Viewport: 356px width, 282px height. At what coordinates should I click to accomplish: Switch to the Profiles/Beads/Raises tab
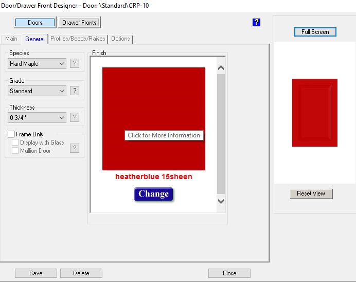[x=78, y=39]
